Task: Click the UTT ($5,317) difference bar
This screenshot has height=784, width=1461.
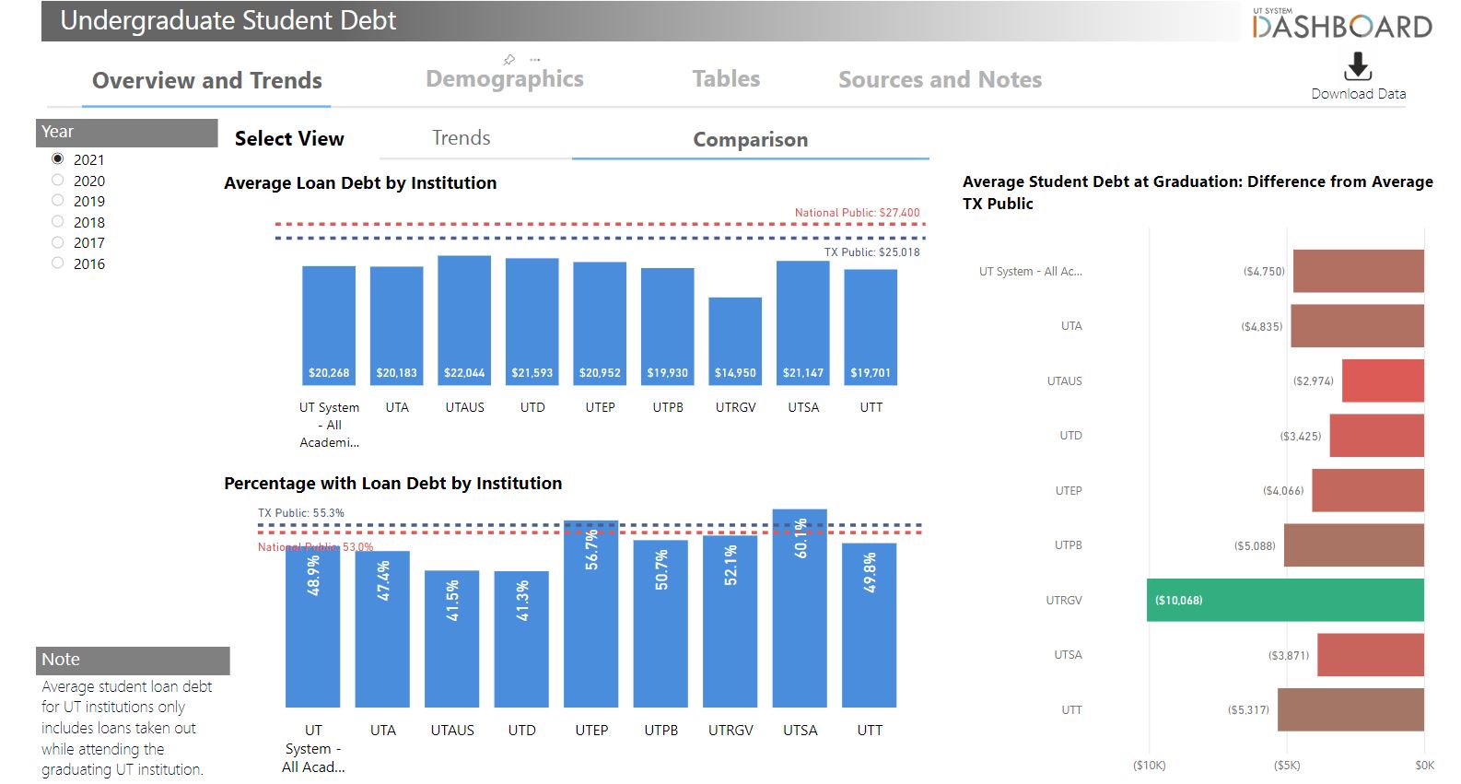Action: (x=1350, y=709)
